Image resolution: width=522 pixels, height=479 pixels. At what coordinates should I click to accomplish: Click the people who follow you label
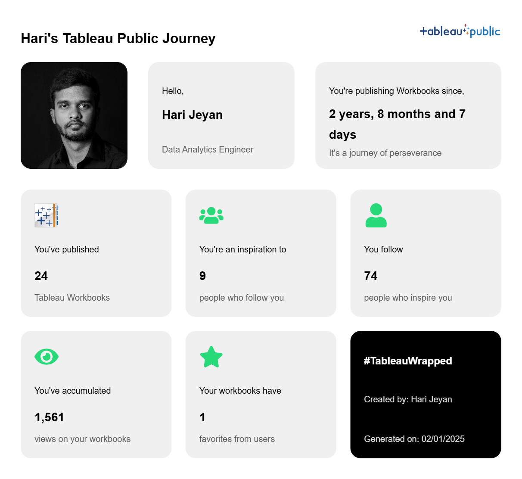tap(242, 298)
